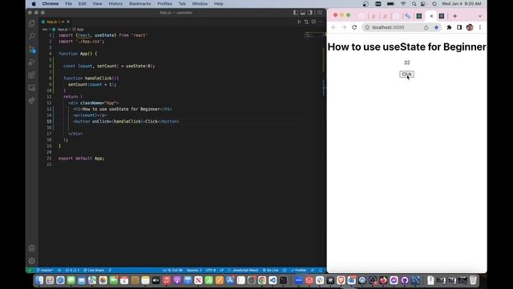The height and width of the screenshot is (289, 513).
Task: Go forward in Chrome
Action: tap(344, 27)
